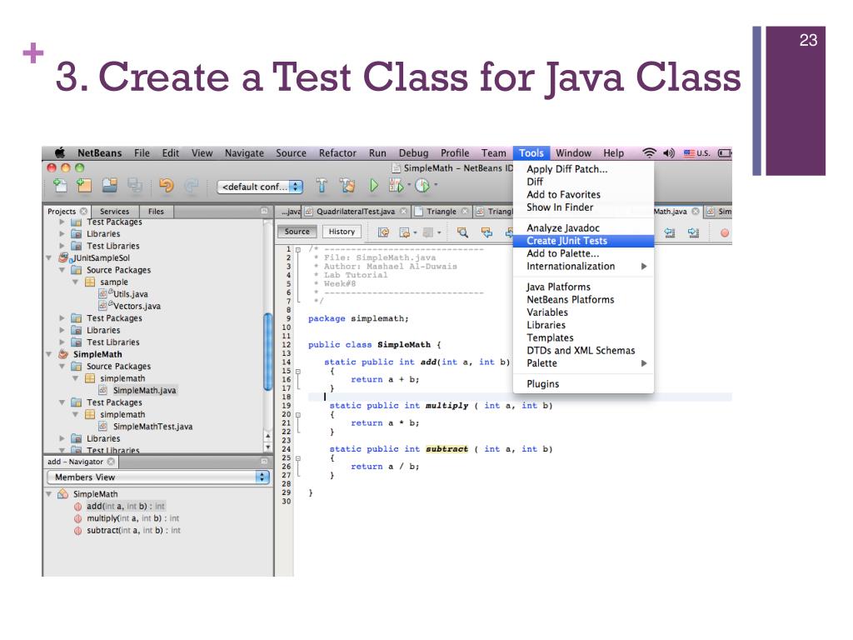Close the QuadrilateralTest.java tab
This screenshot has height=640, width=853.
click(403, 211)
